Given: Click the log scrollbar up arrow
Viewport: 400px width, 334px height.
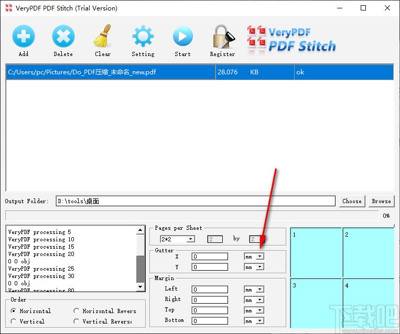Looking at the screenshot, I should 140,230.
